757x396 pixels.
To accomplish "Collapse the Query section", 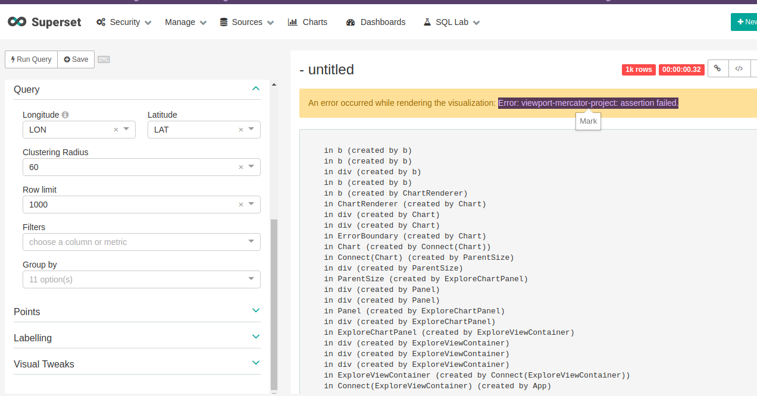I will [x=255, y=88].
